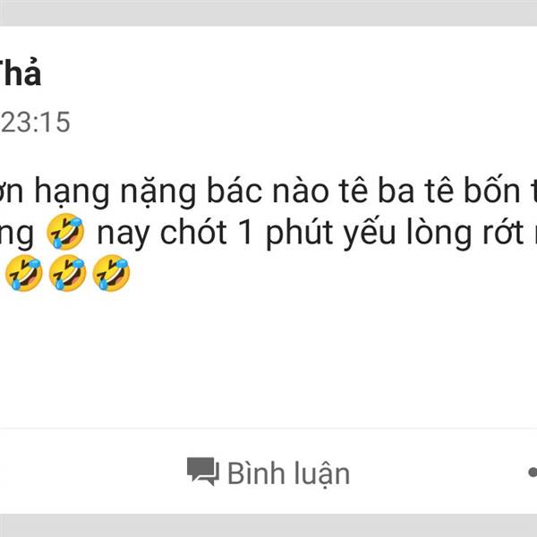The height and width of the screenshot is (537, 537).
Task: Click the gray separator bar below the post
Action: [268, 525]
